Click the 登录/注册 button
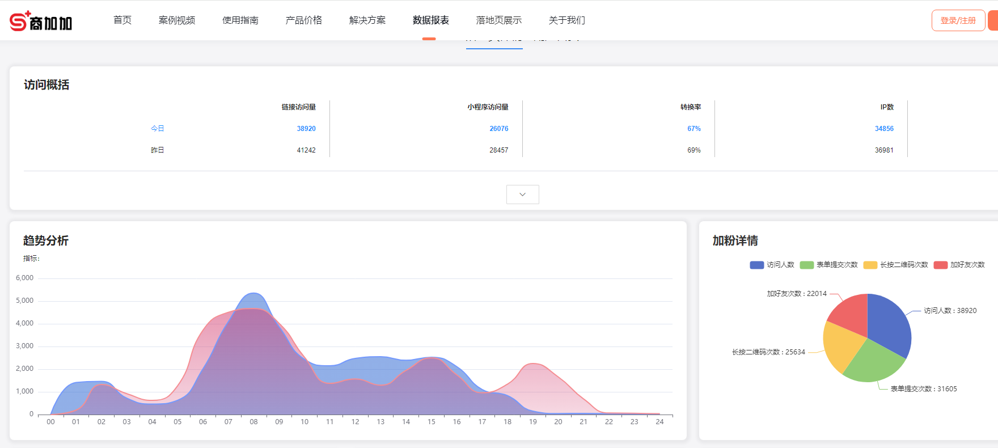 pos(958,20)
